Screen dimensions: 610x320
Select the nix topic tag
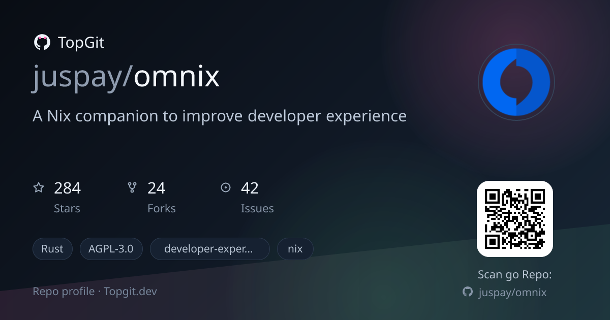pyautogui.click(x=295, y=249)
